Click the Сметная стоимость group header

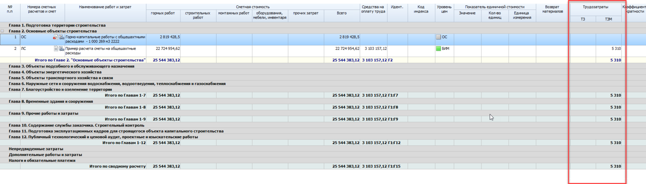[x=253, y=7]
